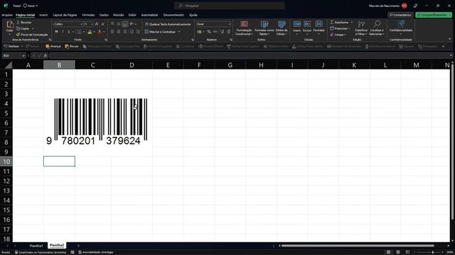Image resolution: width=455 pixels, height=255 pixels.
Task: Align cell content to middle
Action: point(119,24)
